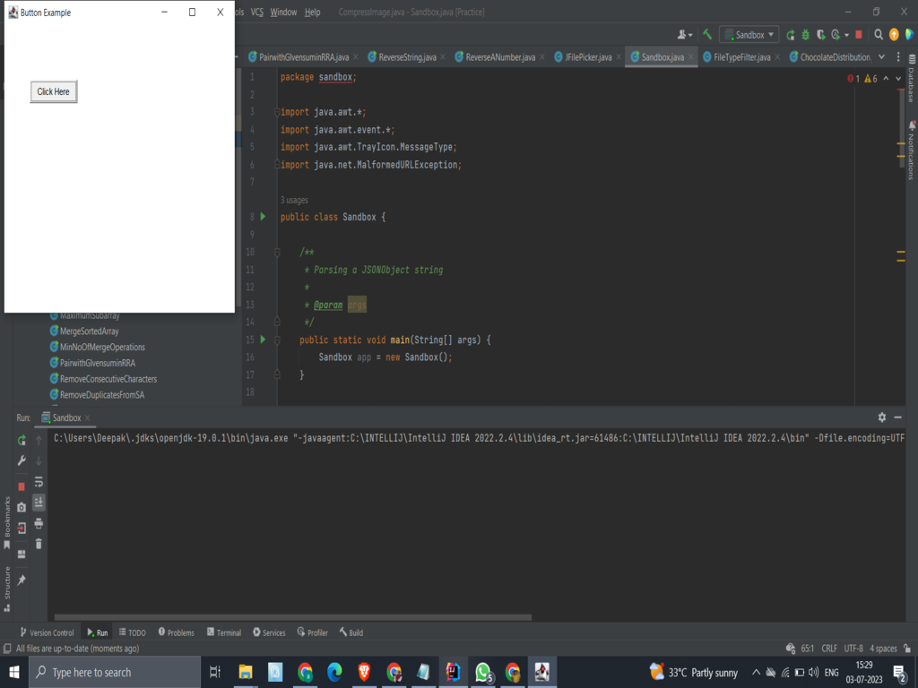Run Sandbox with Coverage

[x=821, y=35]
